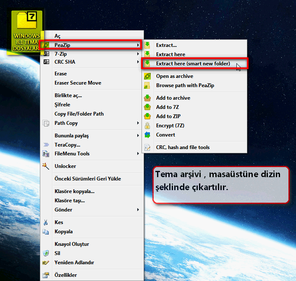This screenshot has width=296, height=281.
Task: Select Open as archive
Action: [x=195, y=76]
